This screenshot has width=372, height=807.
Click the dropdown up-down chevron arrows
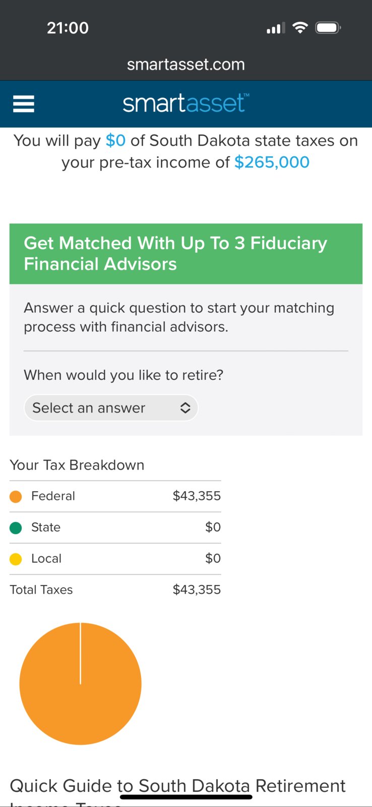185,408
